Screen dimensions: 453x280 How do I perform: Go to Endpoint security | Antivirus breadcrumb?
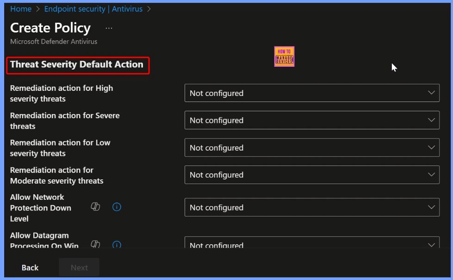point(93,9)
